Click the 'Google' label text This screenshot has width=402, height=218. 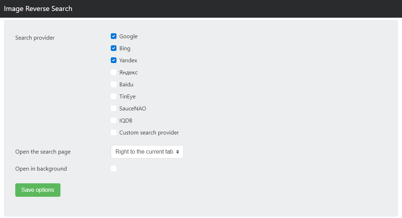(129, 36)
